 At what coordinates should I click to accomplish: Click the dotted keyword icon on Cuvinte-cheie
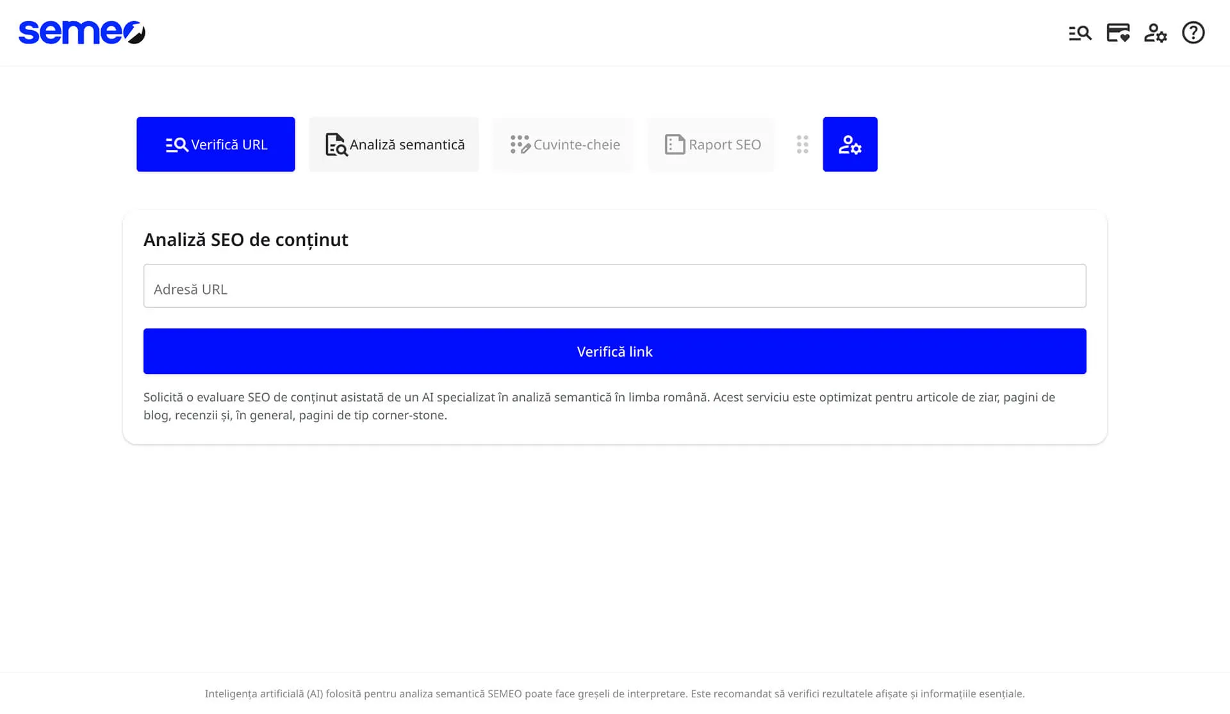tap(520, 144)
